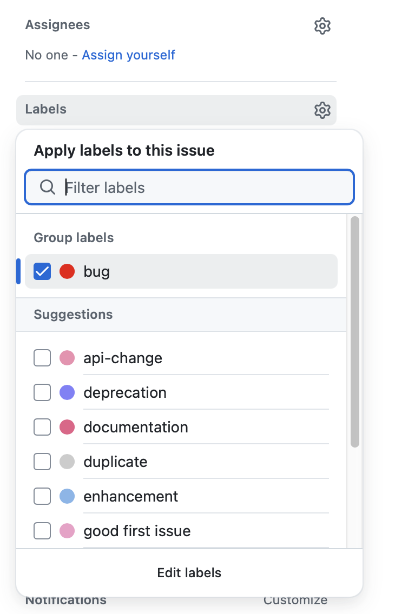Click the Labels gear icon
Image resolution: width=395 pixels, height=614 pixels.
point(322,110)
